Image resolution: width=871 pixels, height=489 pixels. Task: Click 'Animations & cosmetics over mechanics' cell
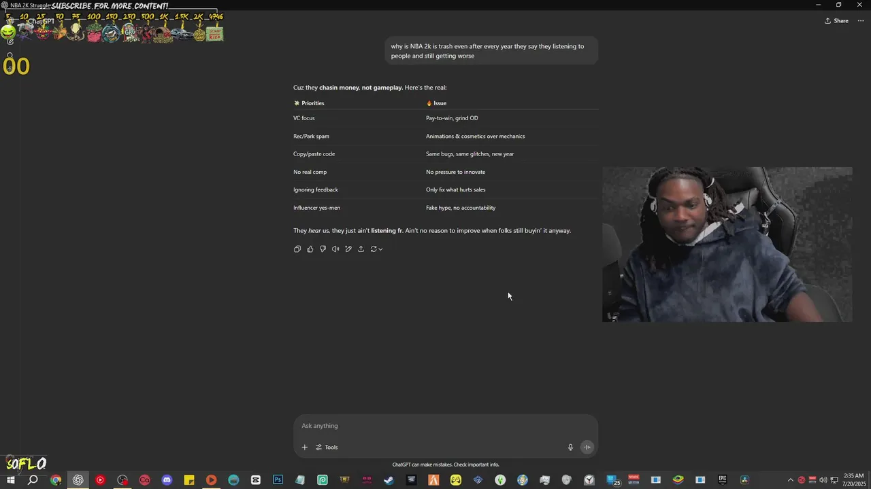(x=475, y=137)
